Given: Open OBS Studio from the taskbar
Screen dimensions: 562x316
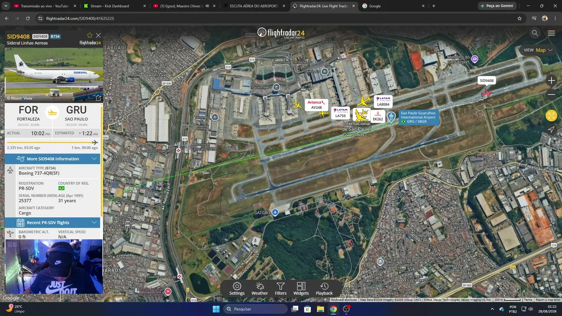Looking at the screenshot, I should pyautogui.click(x=346, y=309).
